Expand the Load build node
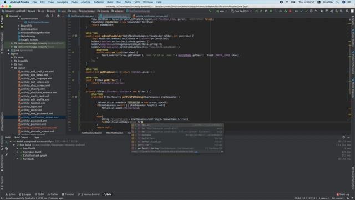Image resolution: width=355 pixels, height=200 pixels. tap(17, 148)
